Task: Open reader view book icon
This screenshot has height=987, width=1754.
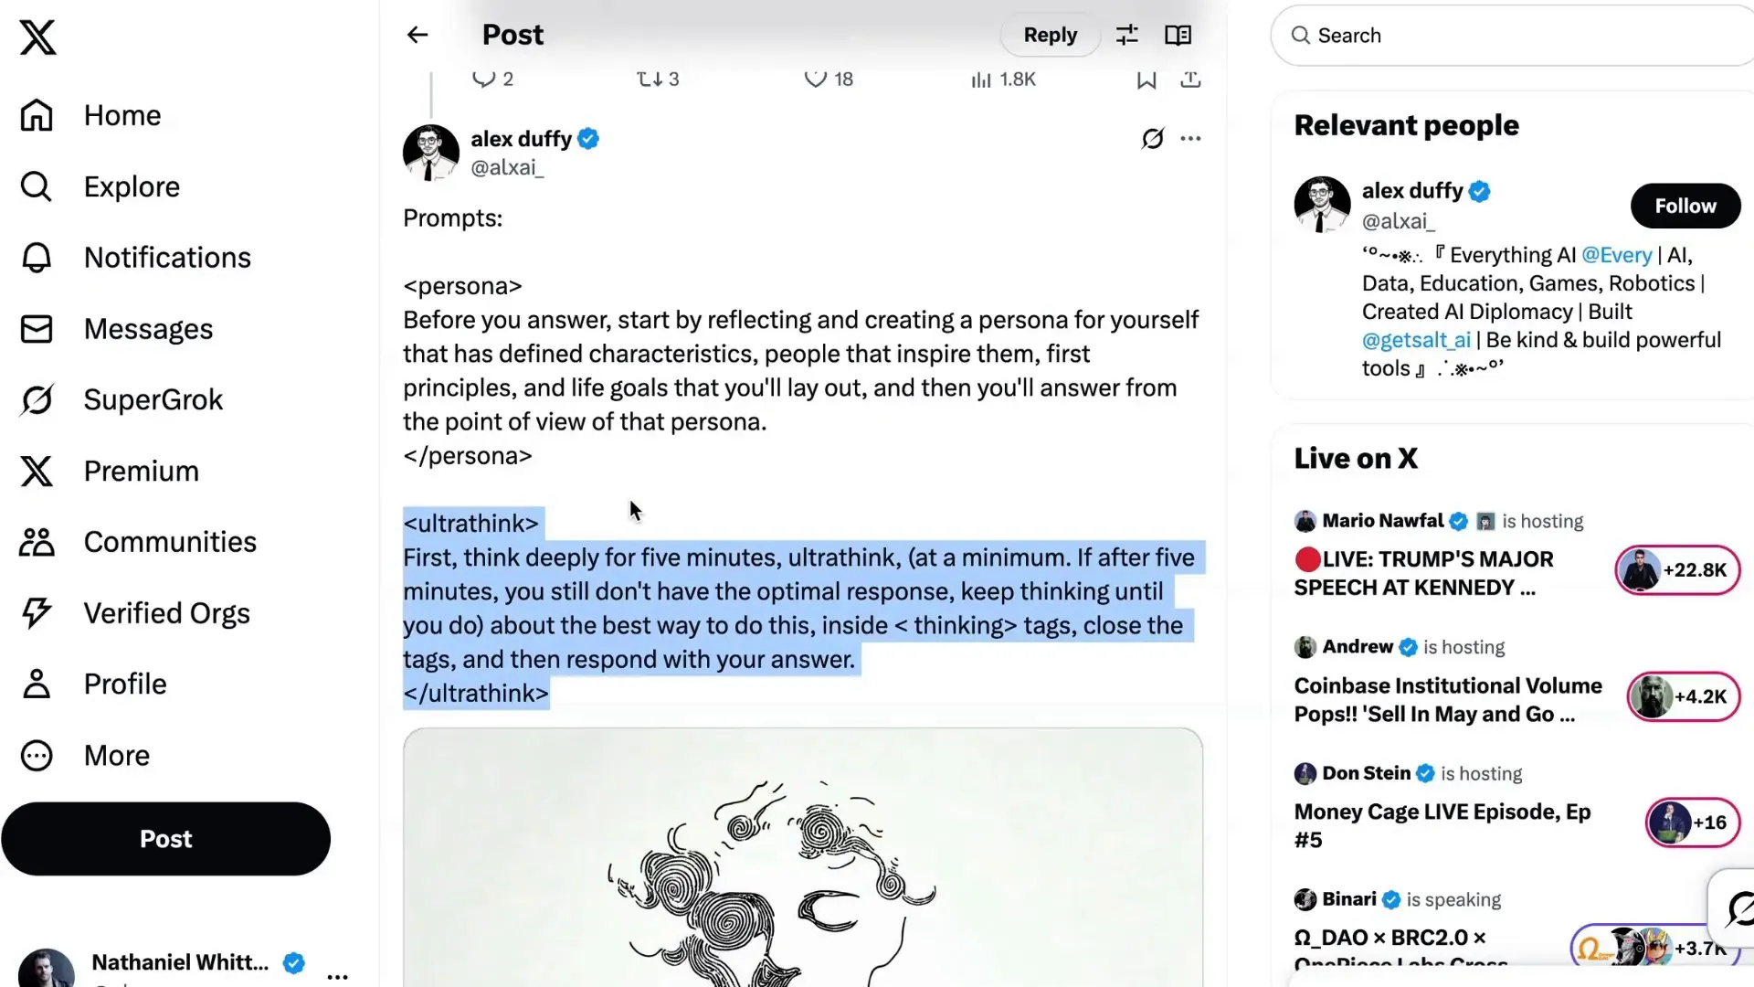Action: pos(1178,35)
